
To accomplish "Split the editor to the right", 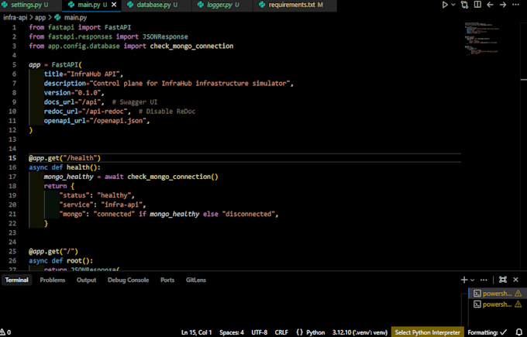I will (477, 5).
